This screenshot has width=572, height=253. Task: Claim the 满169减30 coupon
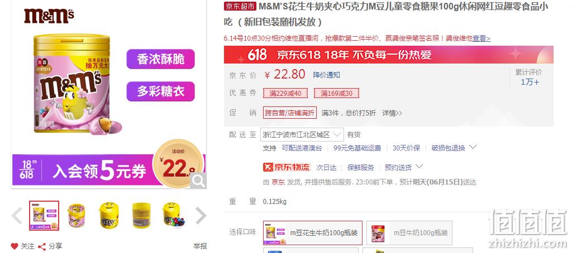tap(336, 93)
